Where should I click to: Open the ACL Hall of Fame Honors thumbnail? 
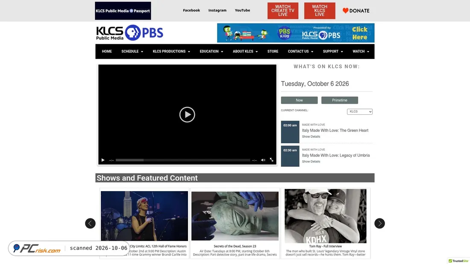pos(144,216)
